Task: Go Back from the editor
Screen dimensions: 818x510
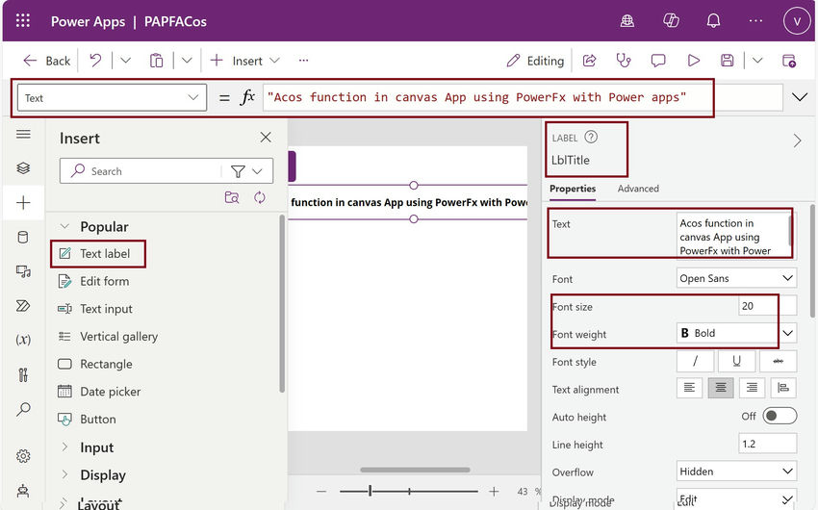Action: [x=46, y=61]
